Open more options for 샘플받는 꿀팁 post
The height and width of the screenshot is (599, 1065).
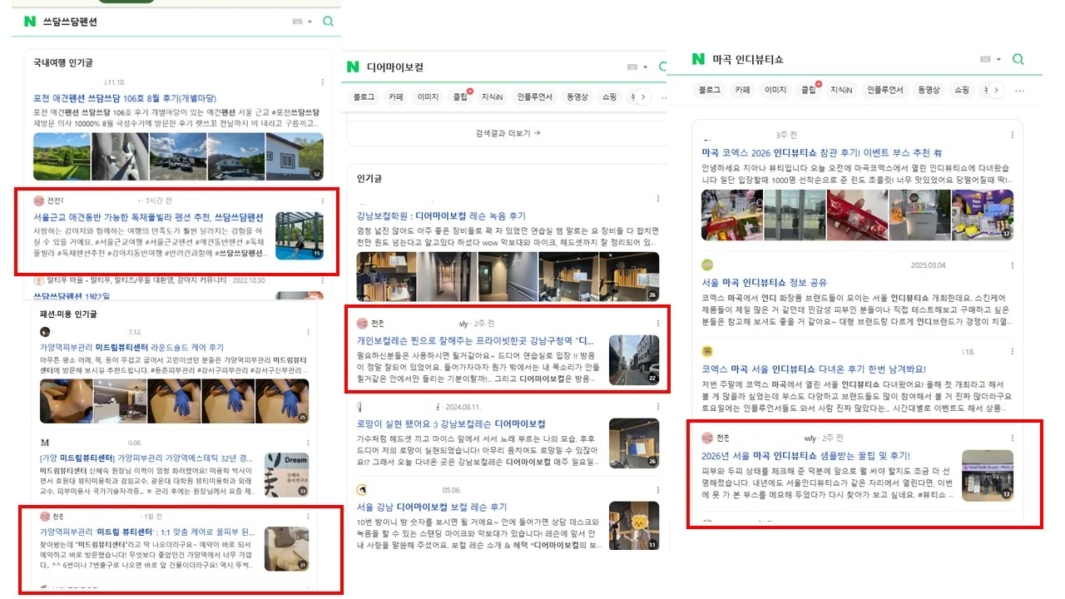pyautogui.click(x=1013, y=438)
